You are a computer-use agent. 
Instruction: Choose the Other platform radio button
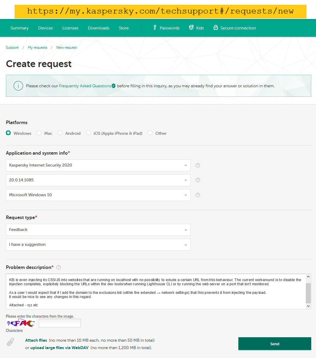[150, 133]
